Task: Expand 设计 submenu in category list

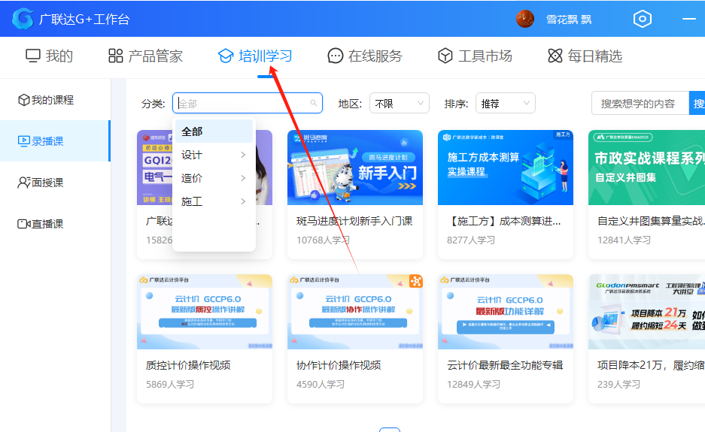Action: (x=214, y=155)
